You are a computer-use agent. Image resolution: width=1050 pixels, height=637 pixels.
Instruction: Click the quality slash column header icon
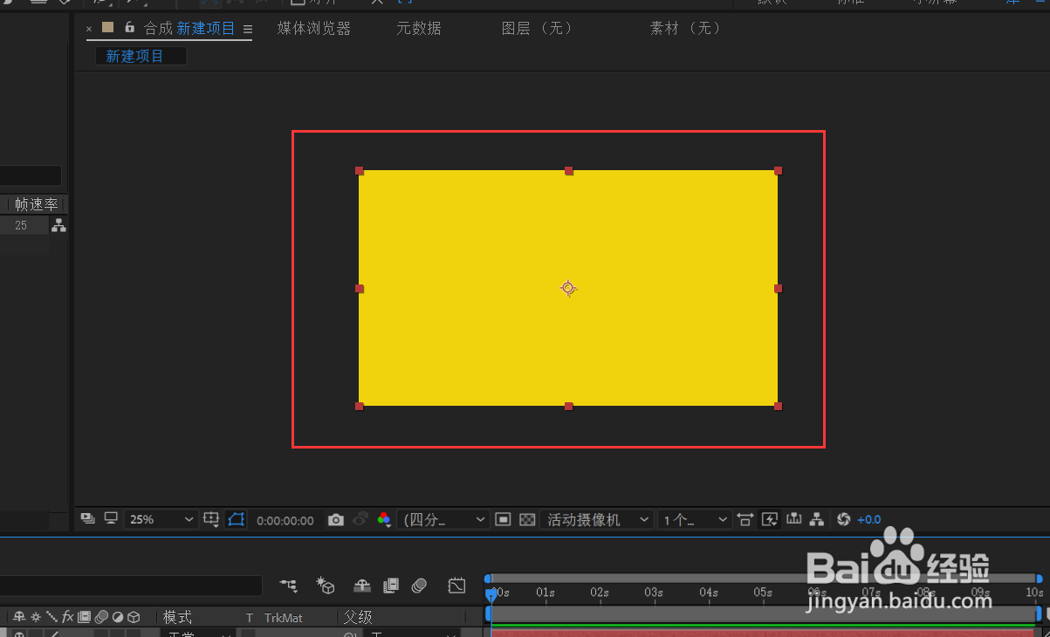[x=51, y=617]
